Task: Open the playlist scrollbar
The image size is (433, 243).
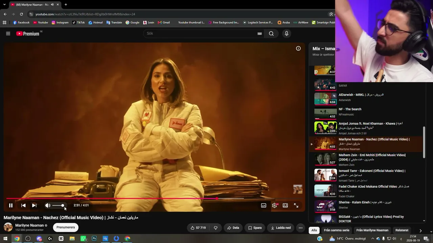Action: pyautogui.click(x=424, y=142)
